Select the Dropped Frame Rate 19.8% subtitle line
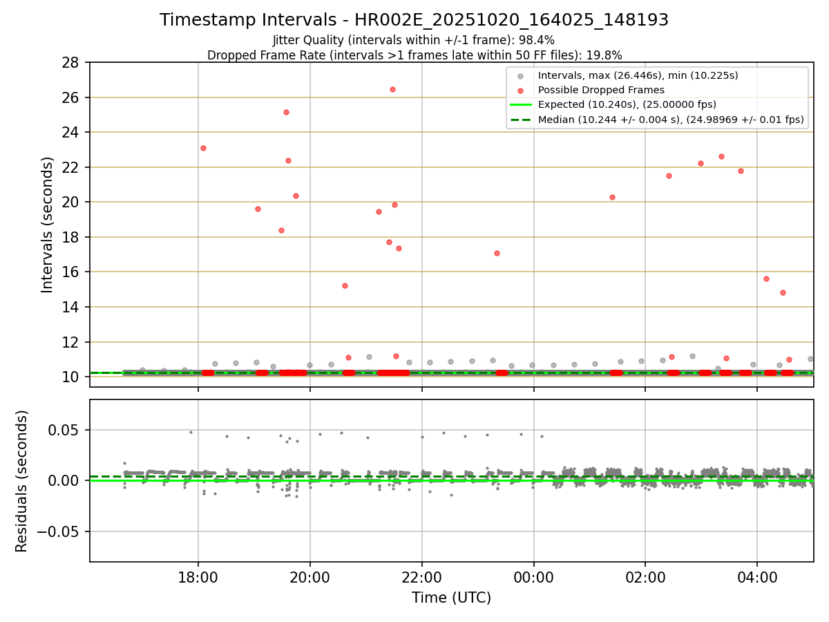Screen dimensions: 829x622 [414, 55]
